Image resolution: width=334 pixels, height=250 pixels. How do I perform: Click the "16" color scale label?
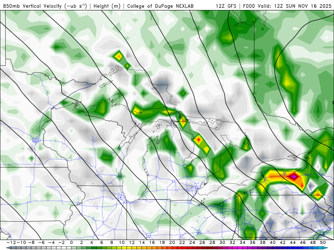[152, 242]
